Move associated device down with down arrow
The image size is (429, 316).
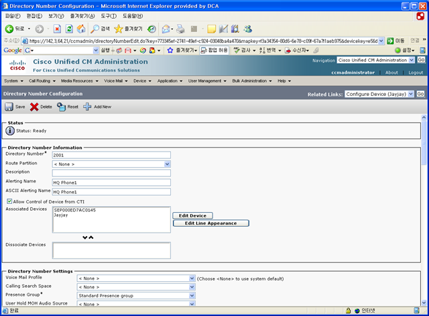(85, 238)
